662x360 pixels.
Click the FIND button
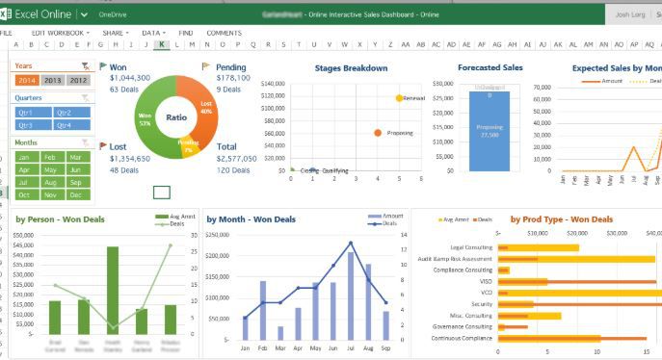pyautogui.click(x=186, y=33)
